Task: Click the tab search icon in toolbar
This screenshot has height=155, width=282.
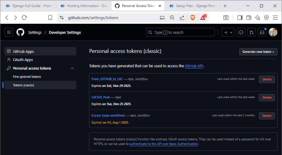Action: click(226, 18)
